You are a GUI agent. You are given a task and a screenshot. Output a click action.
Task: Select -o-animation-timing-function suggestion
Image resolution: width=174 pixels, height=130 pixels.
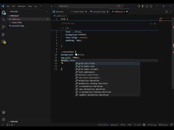click(x=108, y=92)
